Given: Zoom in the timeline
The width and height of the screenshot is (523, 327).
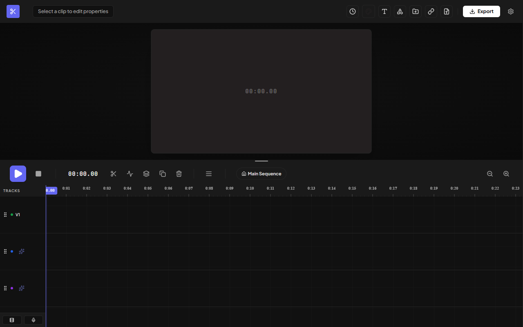Looking at the screenshot, I should coord(506,174).
